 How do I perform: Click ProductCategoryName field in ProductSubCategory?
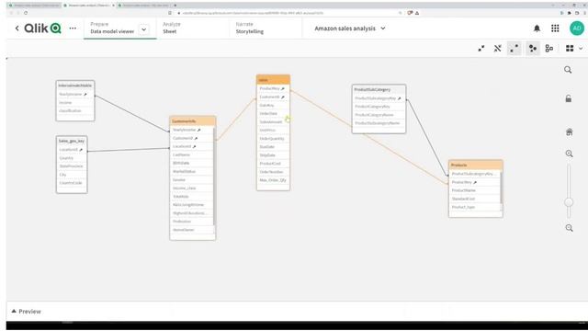pyautogui.click(x=379, y=115)
